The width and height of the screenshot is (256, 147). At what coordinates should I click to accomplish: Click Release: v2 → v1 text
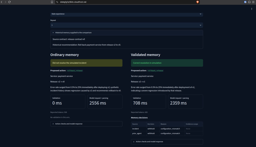[138, 82]
